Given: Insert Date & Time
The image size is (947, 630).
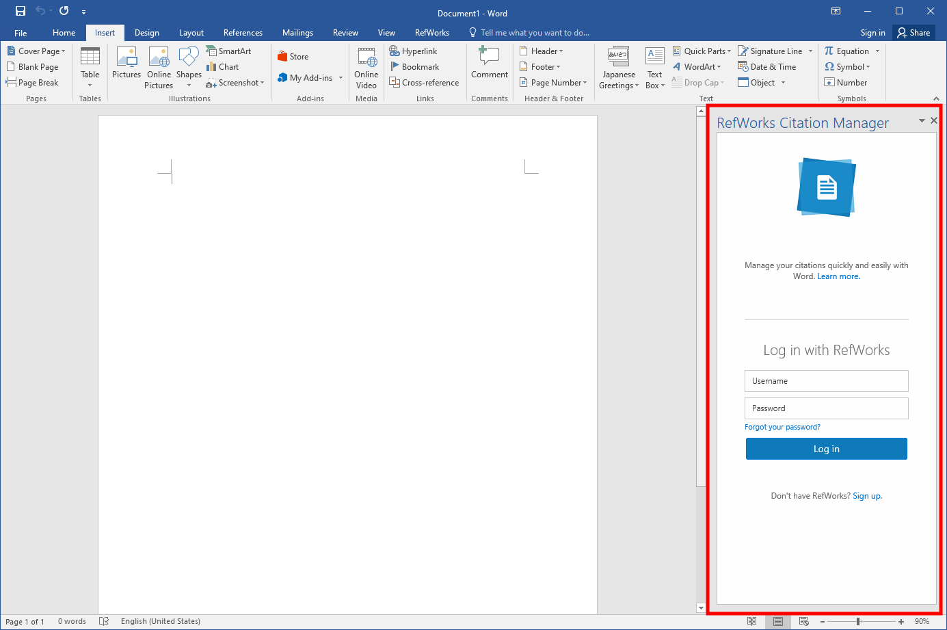Looking at the screenshot, I should (766, 67).
